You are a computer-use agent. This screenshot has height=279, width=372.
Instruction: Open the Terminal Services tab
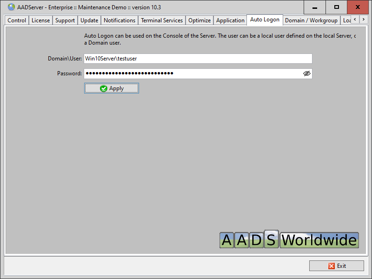pos(162,20)
